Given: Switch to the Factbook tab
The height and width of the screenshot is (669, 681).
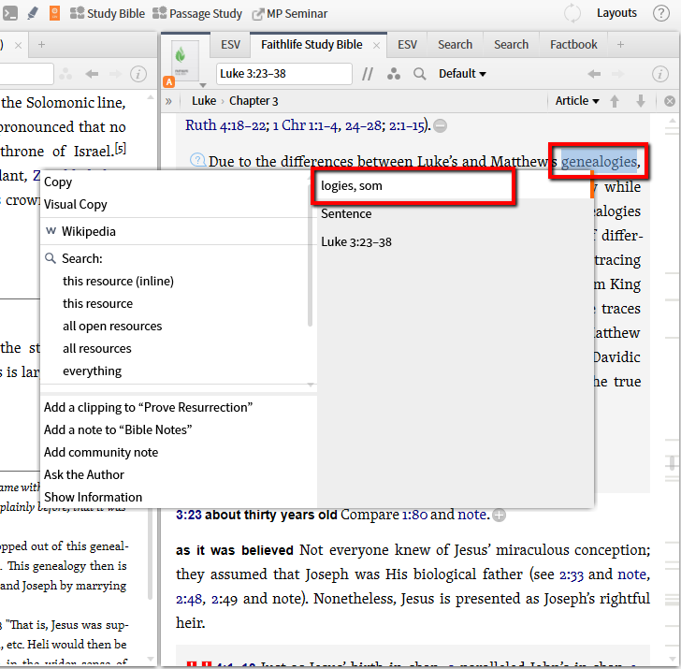Looking at the screenshot, I should pos(573,45).
